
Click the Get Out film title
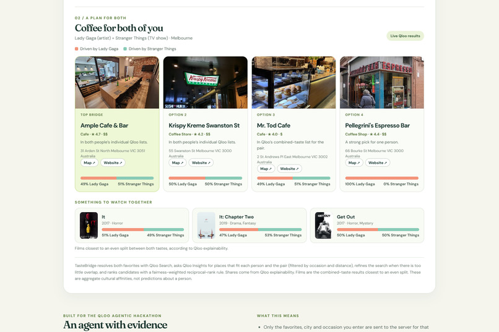345,216
